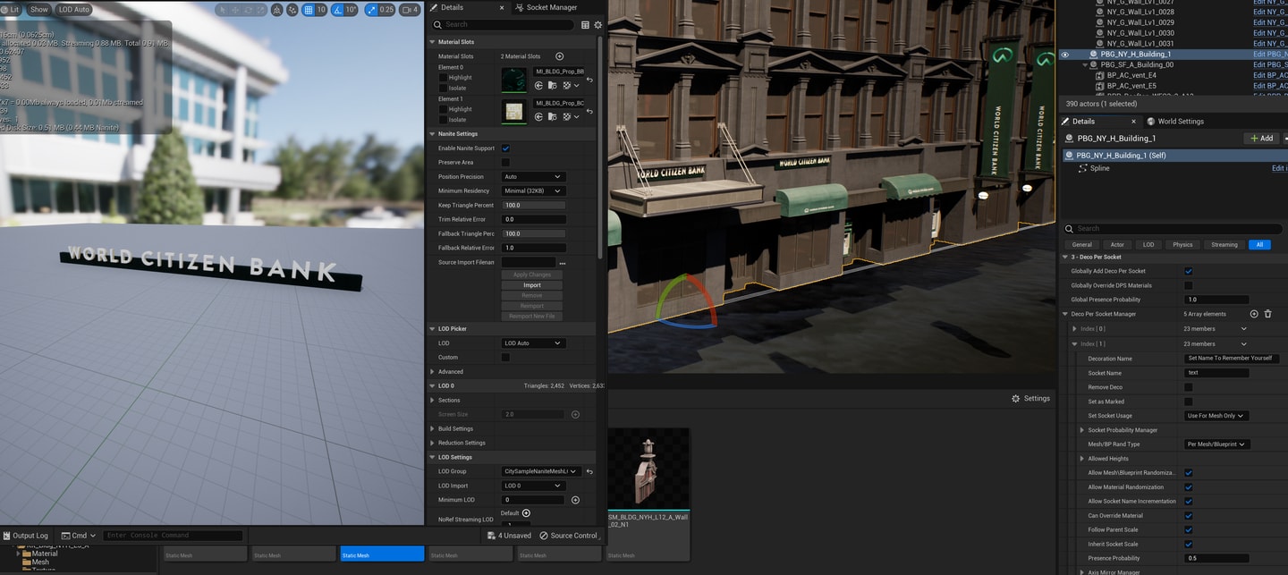Select the General filter tab
Screen dimensions: 1288x575
coord(1081,244)
